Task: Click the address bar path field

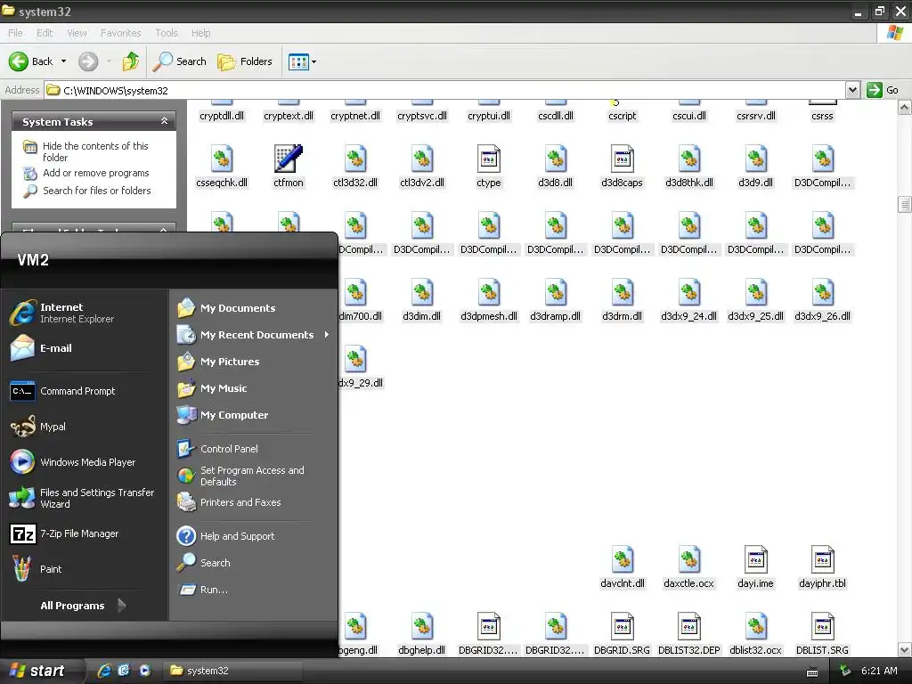Action: [x=445, y=91]
